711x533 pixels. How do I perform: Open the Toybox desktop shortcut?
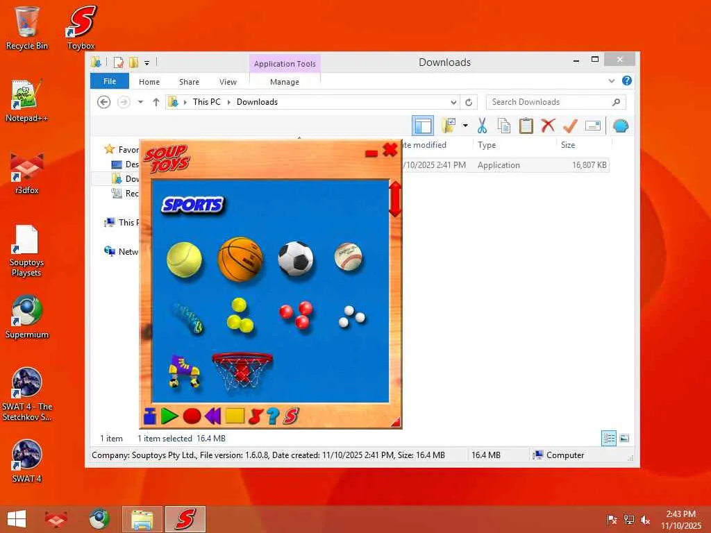click(x=81, y=27)
